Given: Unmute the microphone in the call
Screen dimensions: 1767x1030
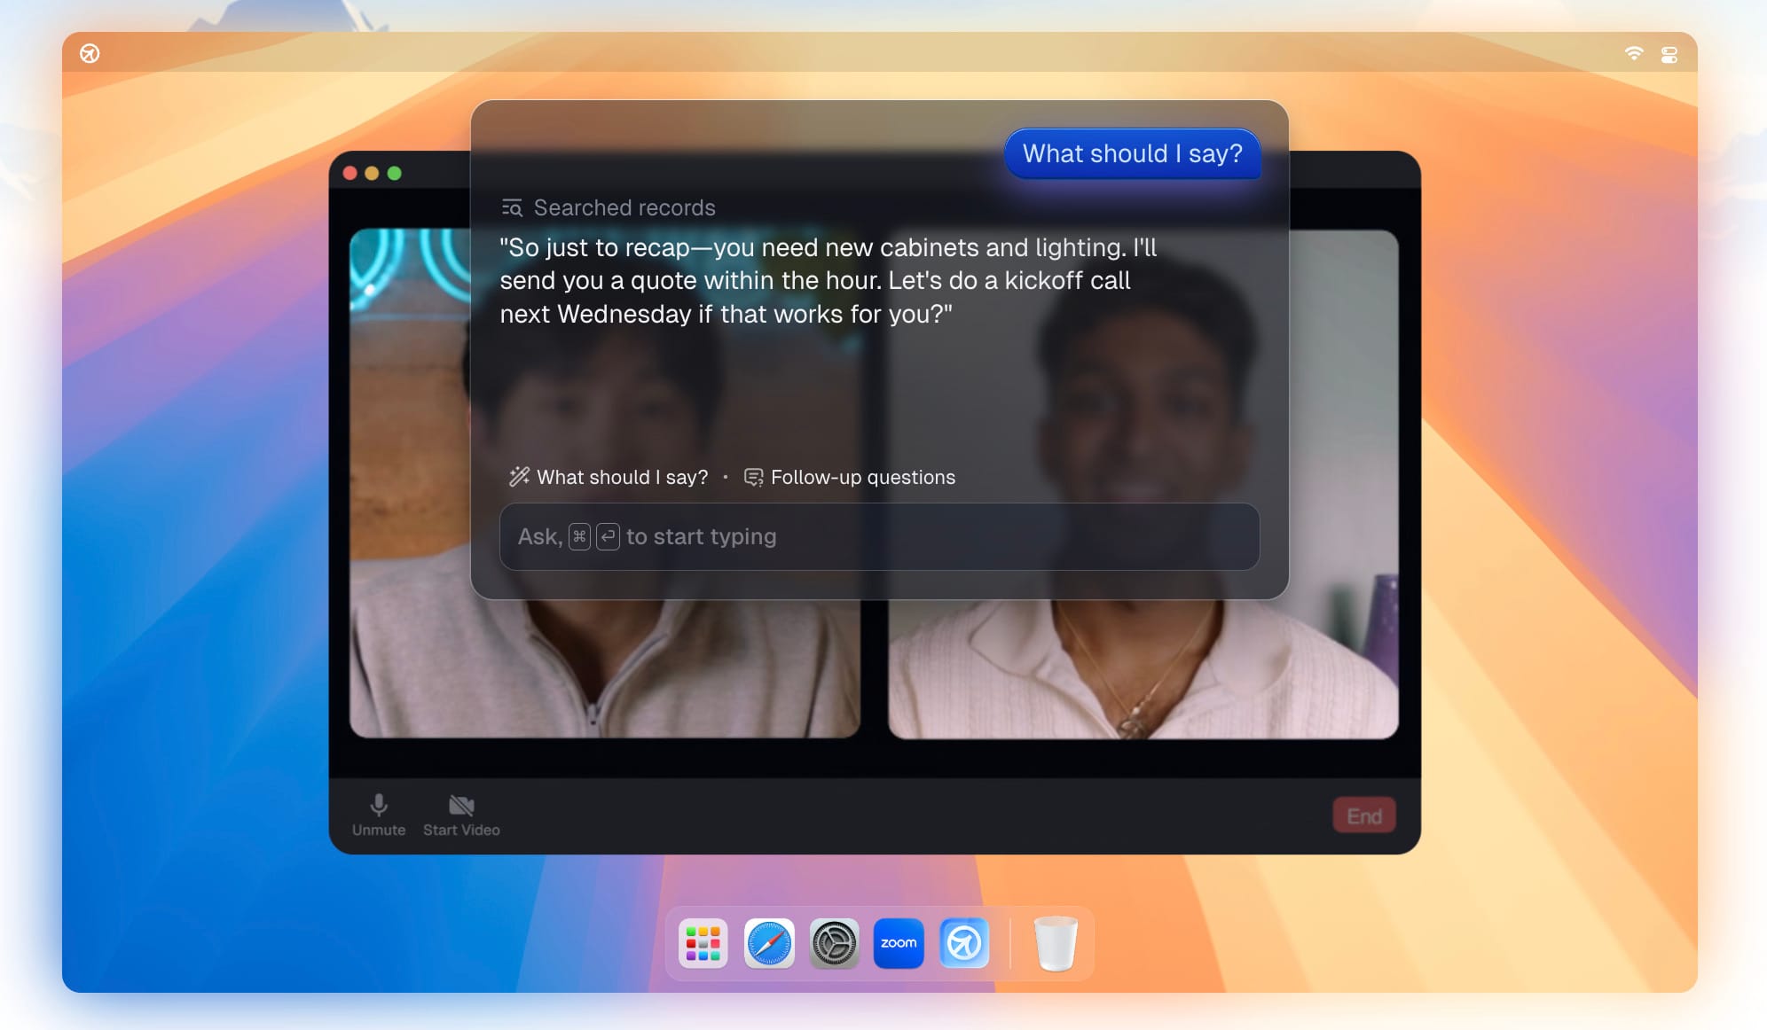Looking at the screenshot, I should point(379,814).
